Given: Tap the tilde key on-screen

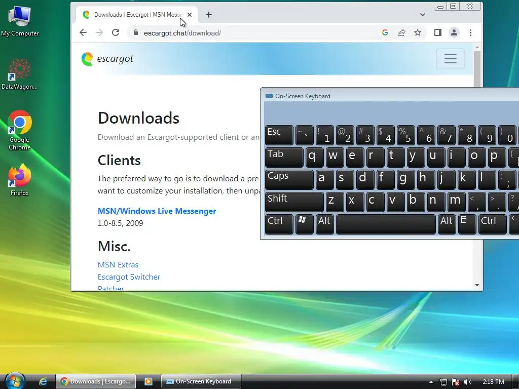Looking at the screenshot, I should 304,135.
